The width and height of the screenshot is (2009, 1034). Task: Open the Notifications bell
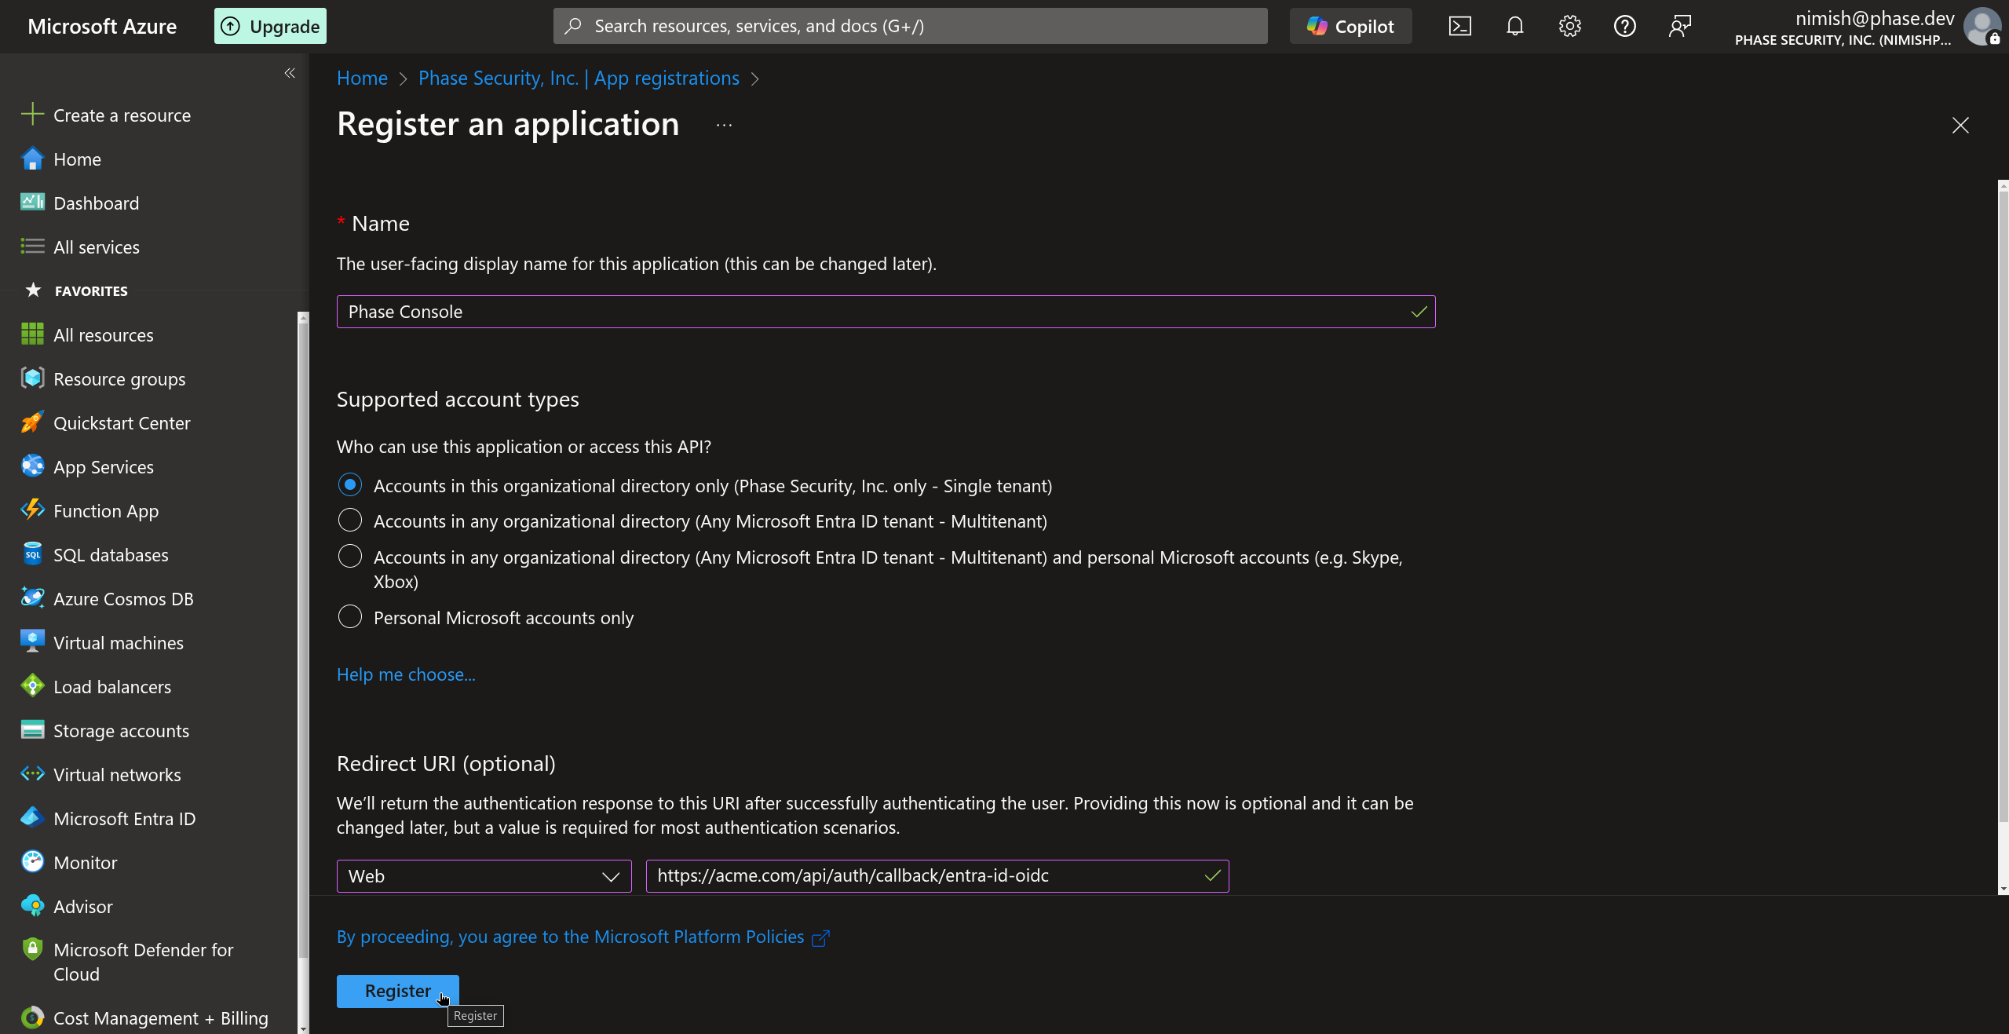(x=1514, y=25)
